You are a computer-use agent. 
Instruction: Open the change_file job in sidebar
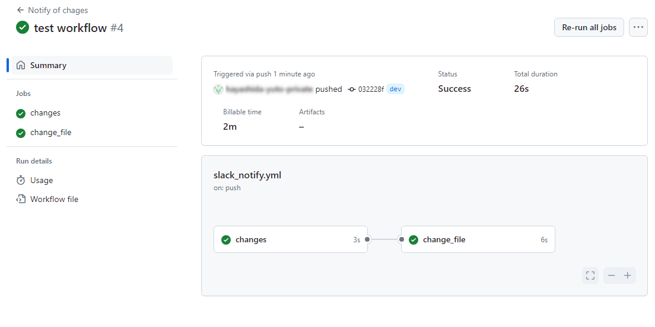50,133
